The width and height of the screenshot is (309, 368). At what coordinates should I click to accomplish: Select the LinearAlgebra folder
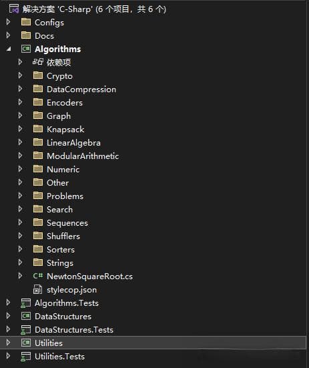(x=73, y=143)
